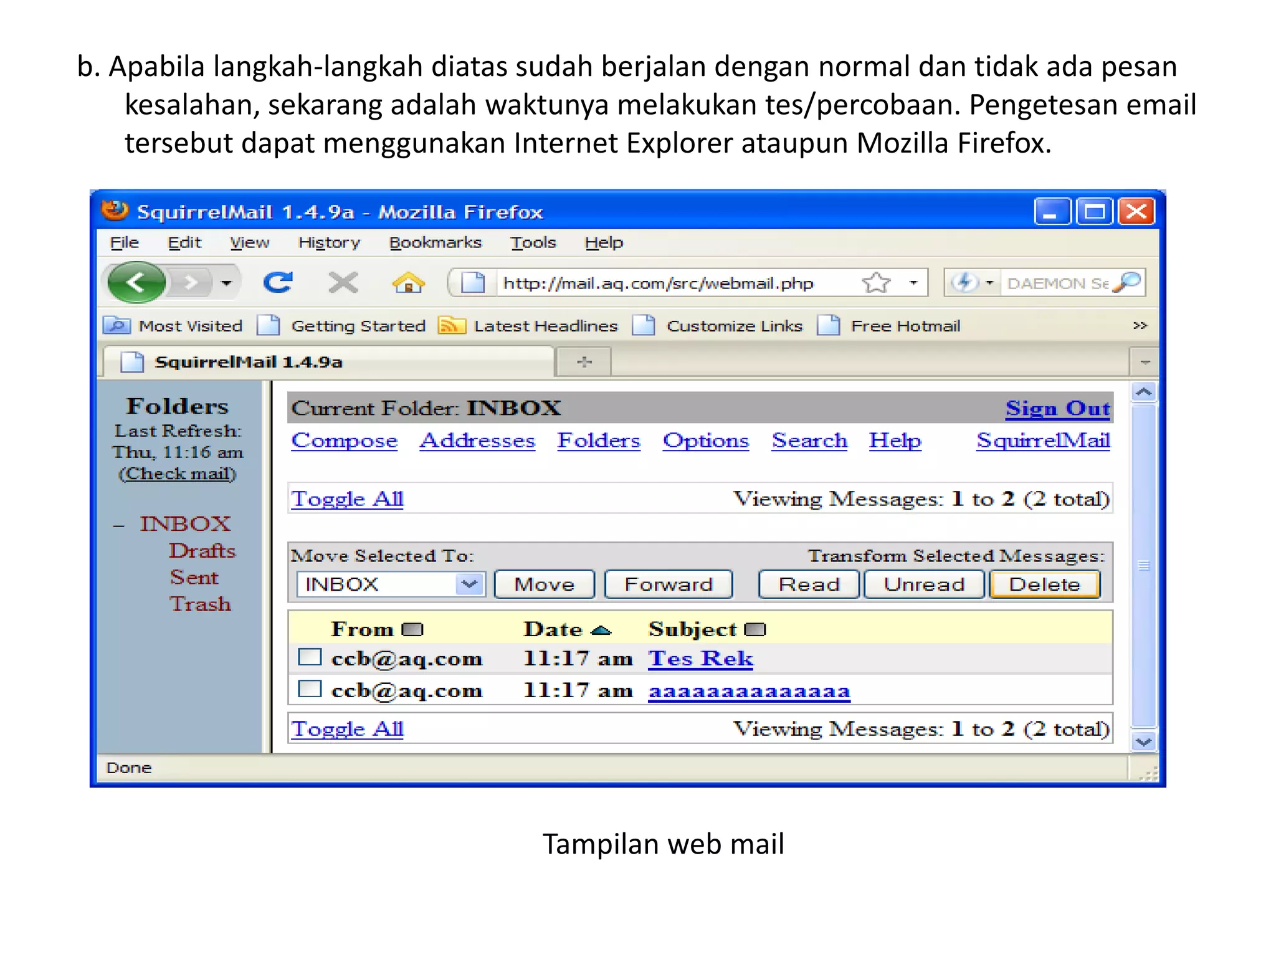Click the Search link

point(809,440)
